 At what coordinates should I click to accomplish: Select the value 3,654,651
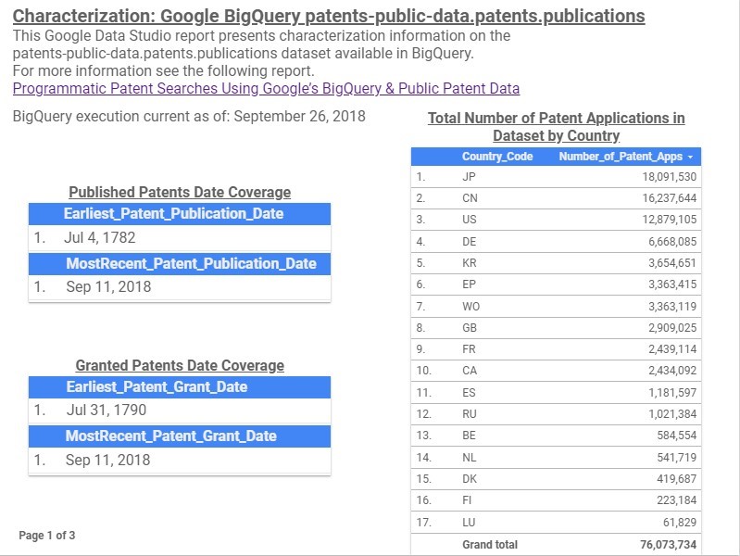click(x=672, y=262)
